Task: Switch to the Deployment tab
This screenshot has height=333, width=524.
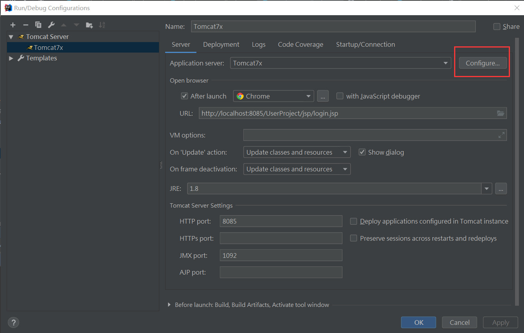Action: (x=221, y=44)
